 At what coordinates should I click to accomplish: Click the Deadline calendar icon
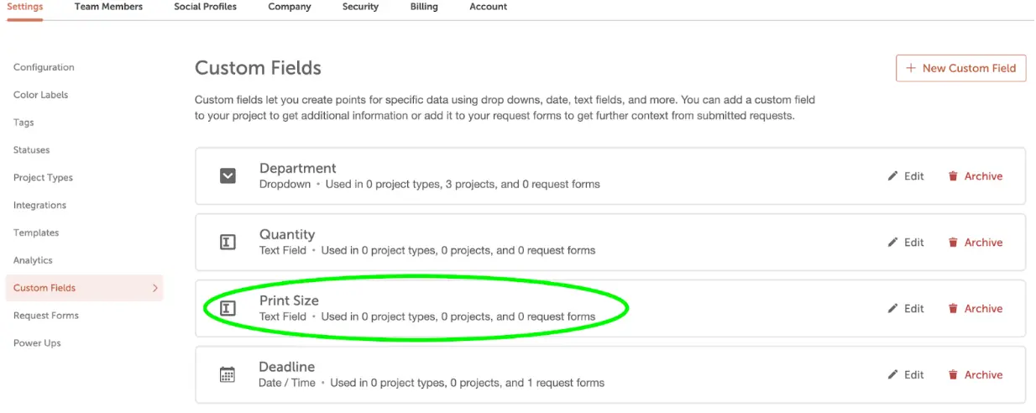227,375
